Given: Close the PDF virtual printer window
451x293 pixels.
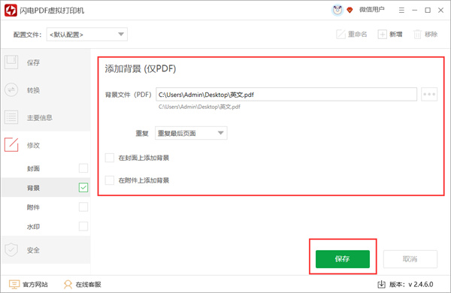Looking at the screenshot, I should click(x=440, y=11).
